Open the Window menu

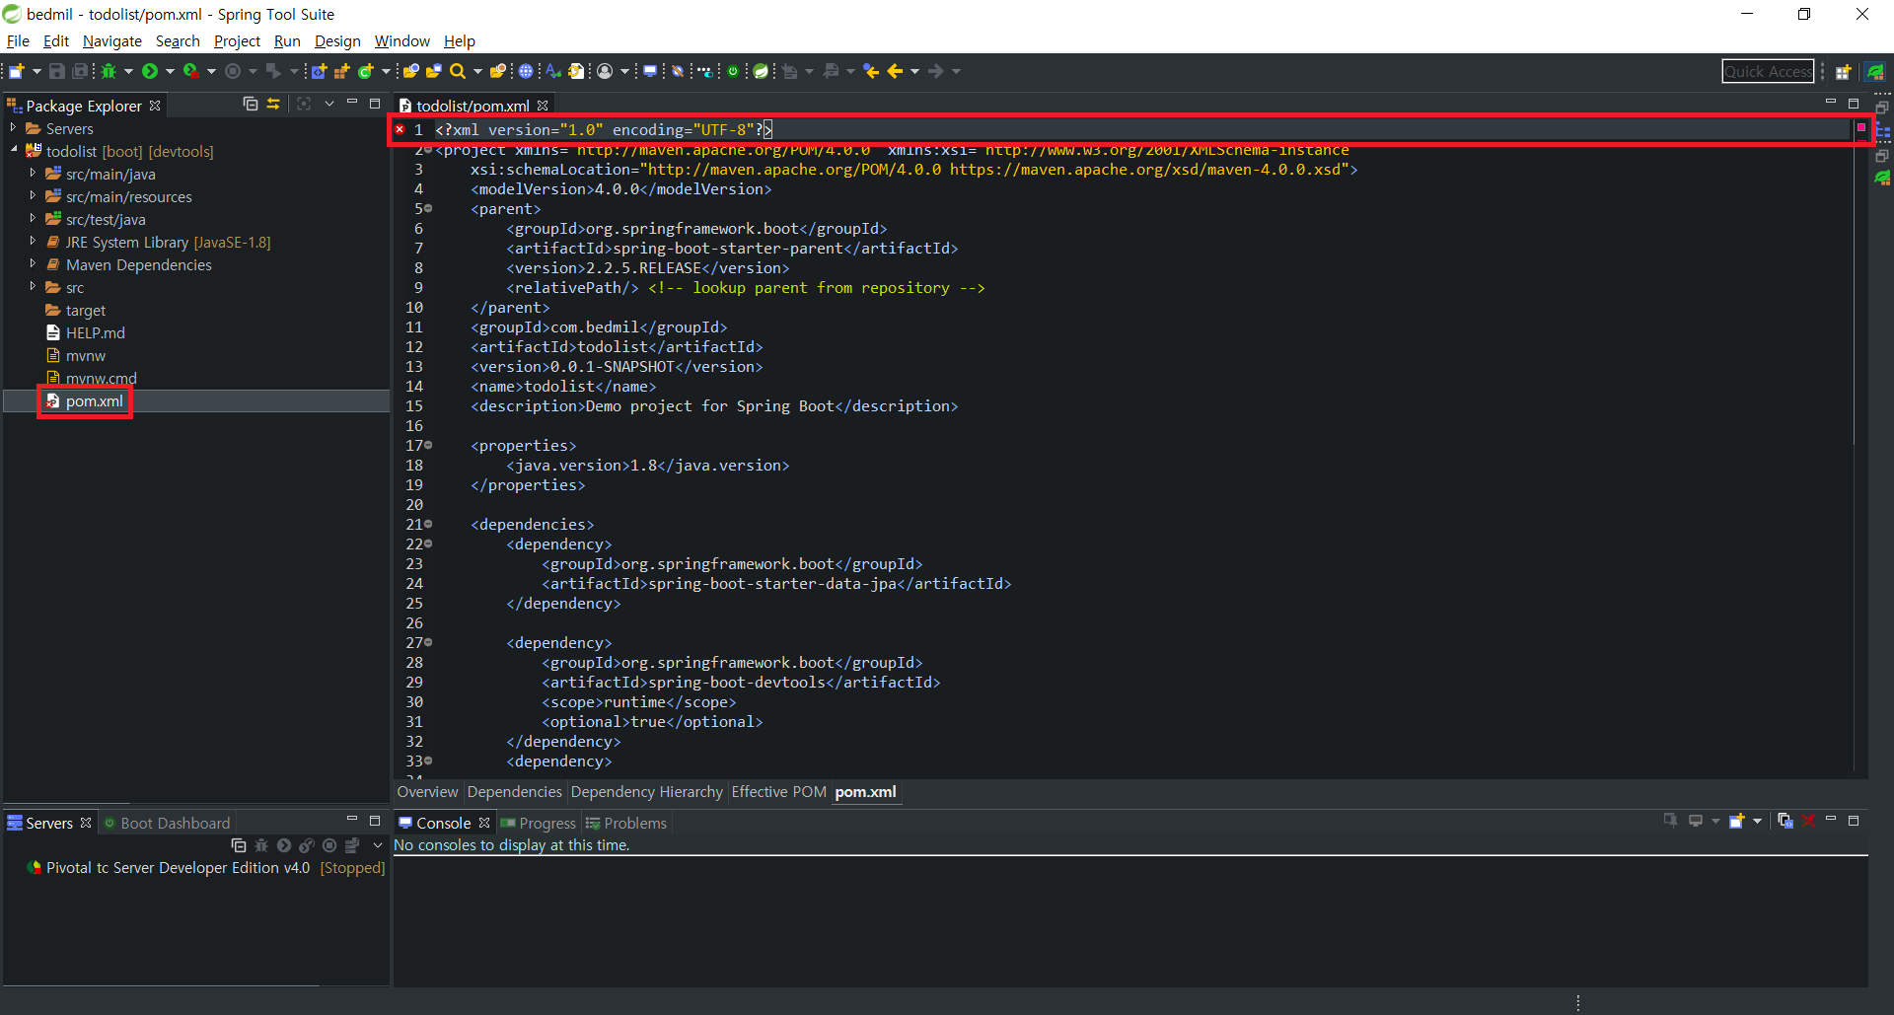[401, 40]
